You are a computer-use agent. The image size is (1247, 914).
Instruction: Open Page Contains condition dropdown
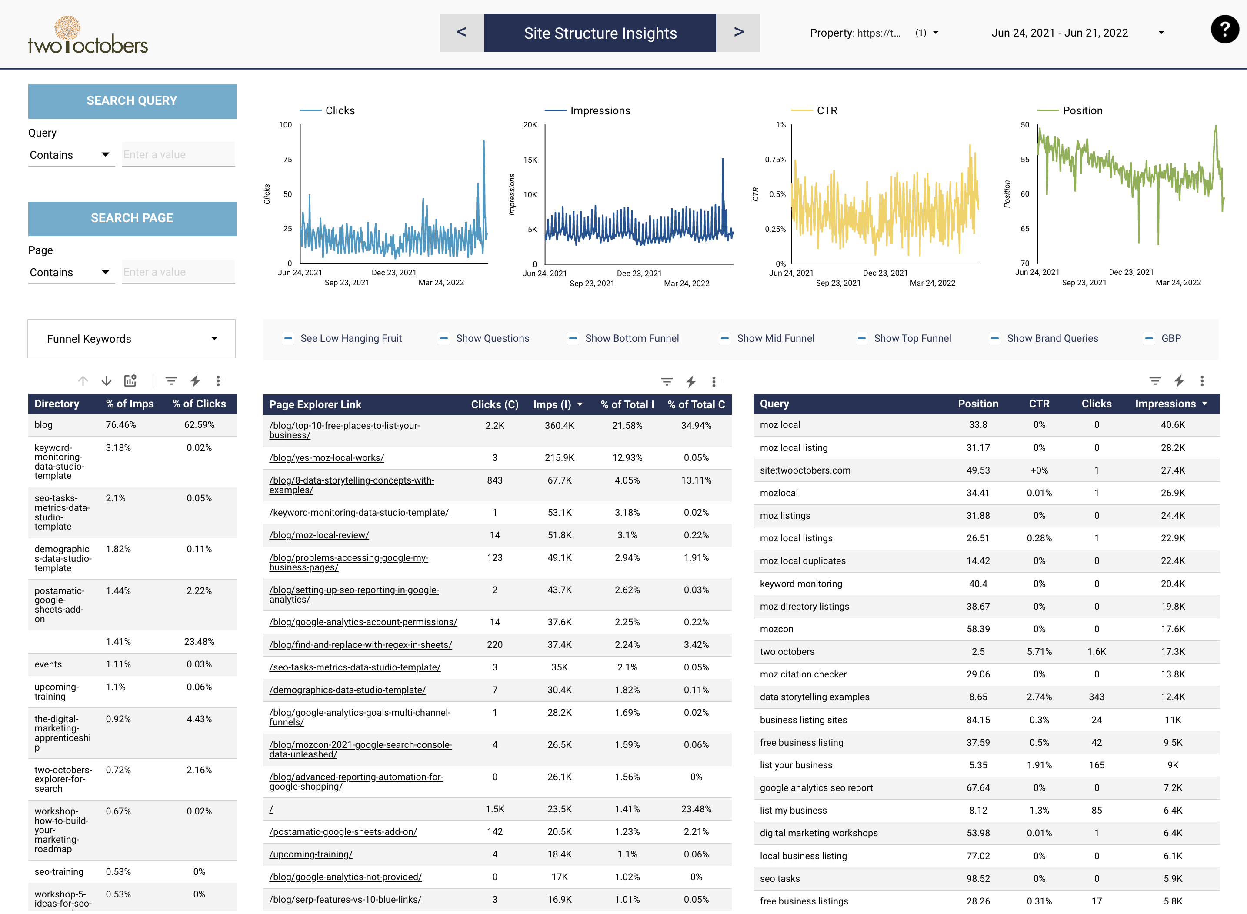(x=71, y=272)
